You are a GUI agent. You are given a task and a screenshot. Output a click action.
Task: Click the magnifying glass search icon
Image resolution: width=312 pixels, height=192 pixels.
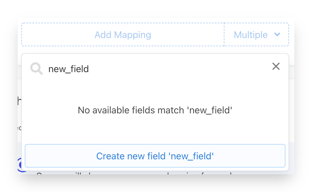(x=37, y=69)
